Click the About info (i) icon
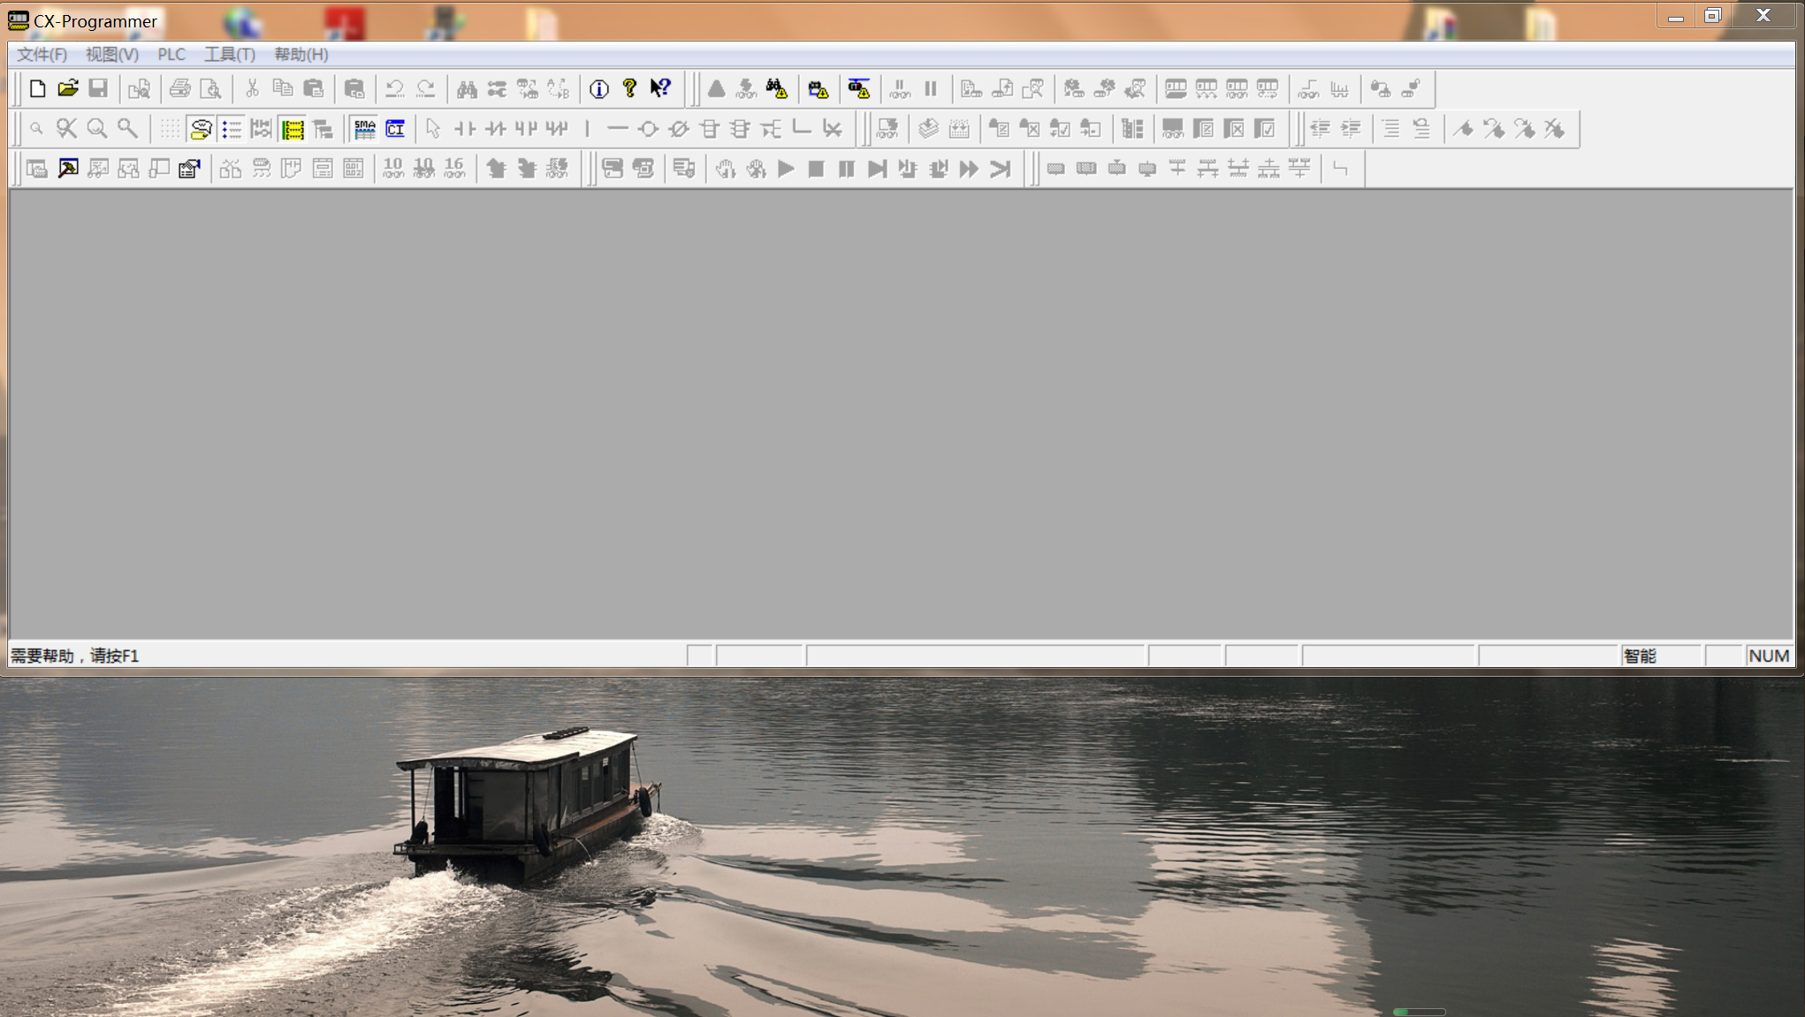1805x1017 pixels. coord(599,88)
